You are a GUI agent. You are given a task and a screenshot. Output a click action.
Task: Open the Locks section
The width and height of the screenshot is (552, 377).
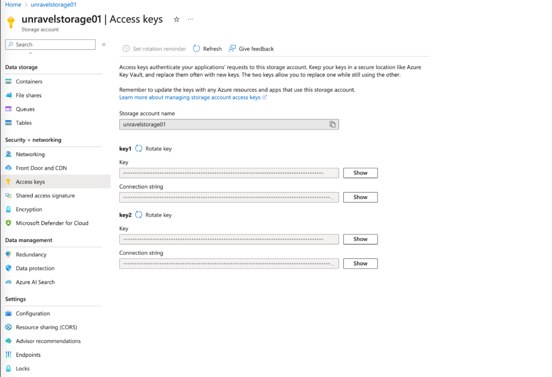click(x=23, y=368)
